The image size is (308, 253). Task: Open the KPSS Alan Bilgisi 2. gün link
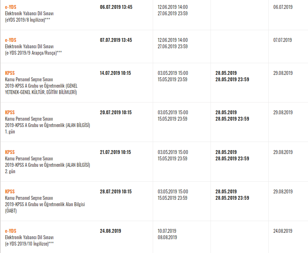[10, 152]
